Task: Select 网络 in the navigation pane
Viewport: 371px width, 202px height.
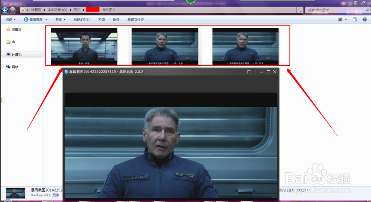Action: click(x=12, y=67)
